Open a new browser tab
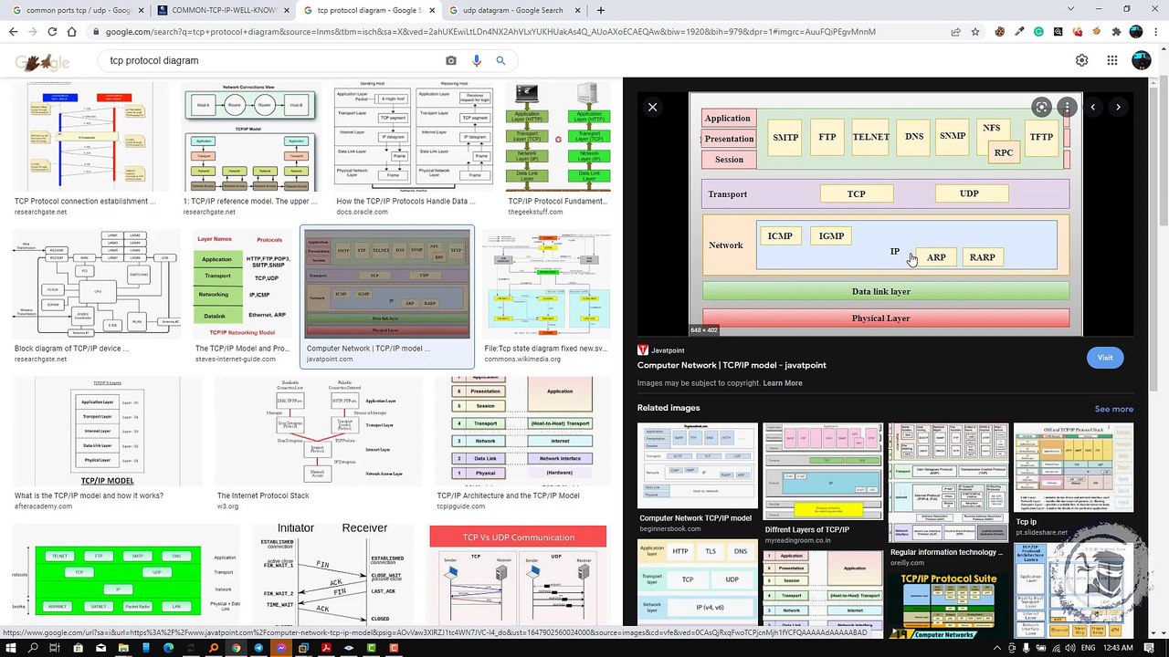The image size is (1169, 657). (600, 10)
